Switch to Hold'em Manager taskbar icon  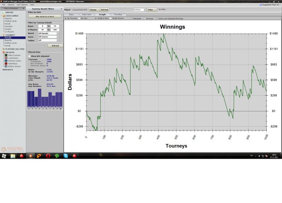pos(30,156)
